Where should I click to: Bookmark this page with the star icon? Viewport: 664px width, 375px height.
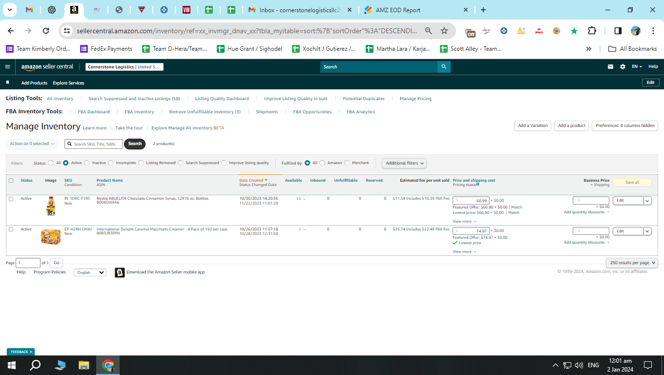coord(444,31)
